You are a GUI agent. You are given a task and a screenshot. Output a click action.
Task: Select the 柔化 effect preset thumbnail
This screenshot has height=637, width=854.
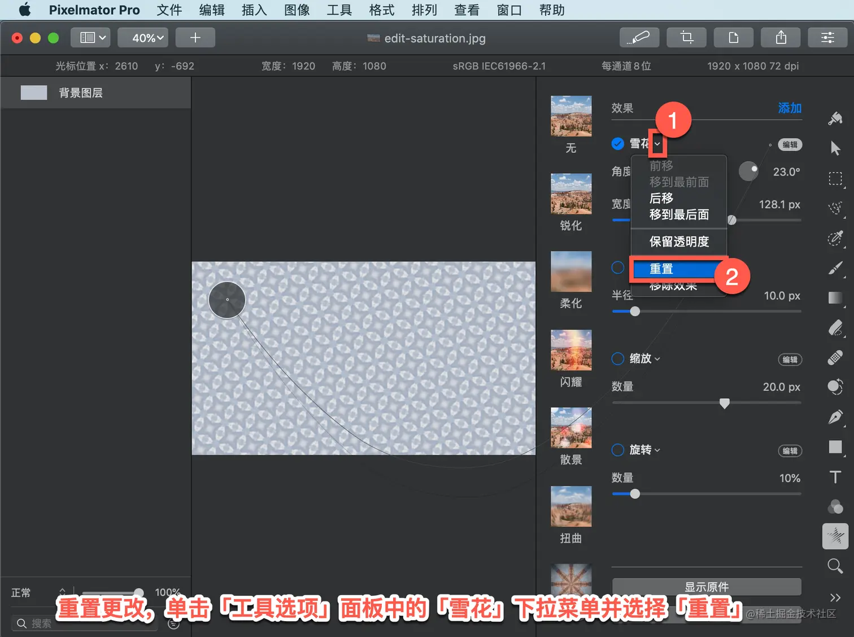coord(571,271)
